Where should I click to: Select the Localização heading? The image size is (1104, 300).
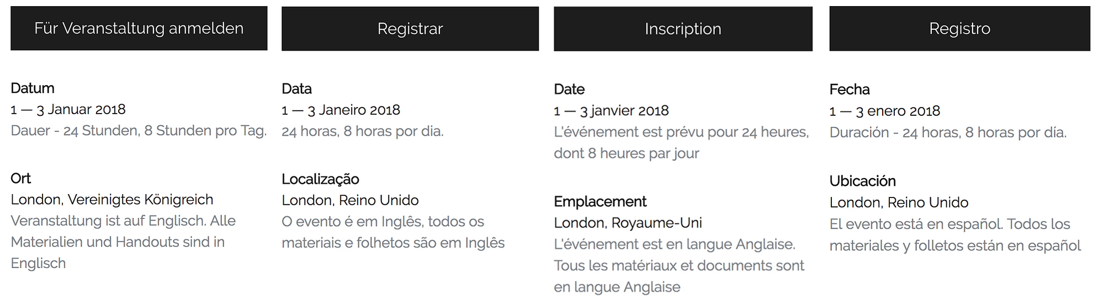tap(320, 179)
